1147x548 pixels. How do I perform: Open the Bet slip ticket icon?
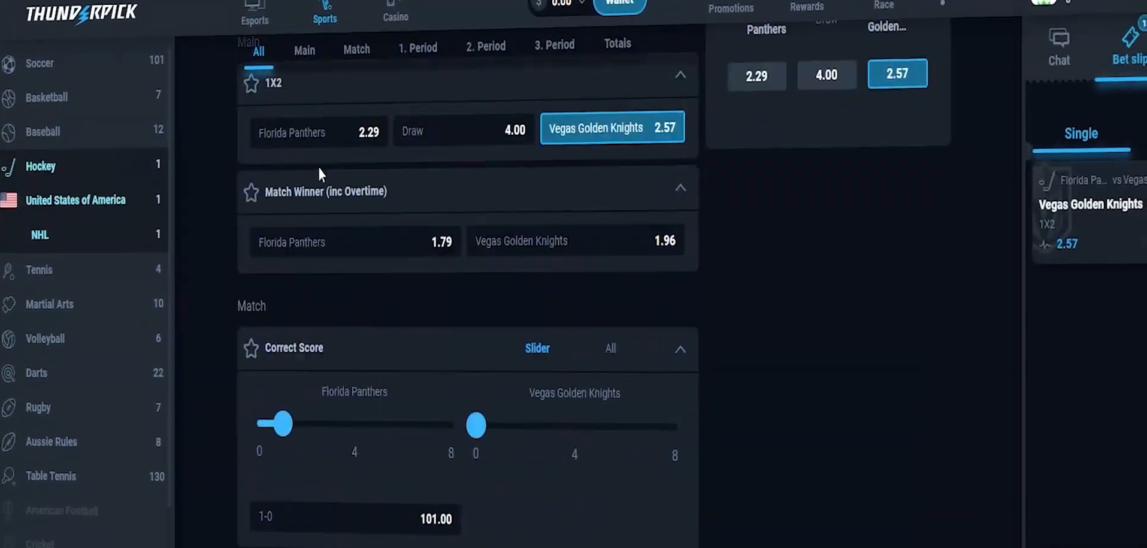[x=1130, y=37]
